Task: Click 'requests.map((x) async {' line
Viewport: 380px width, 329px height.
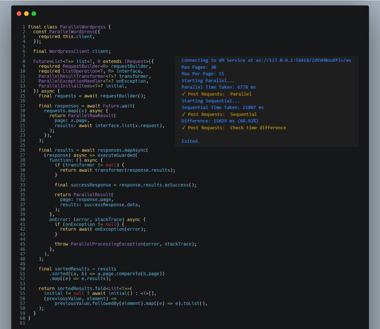Action: click(76, 111)
